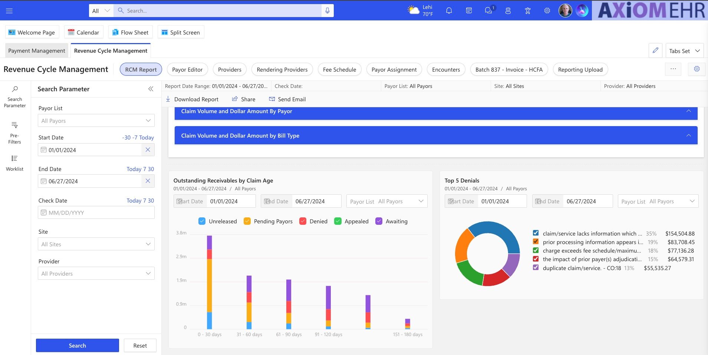Open the hamburger menu icon

tap(9, 11)
